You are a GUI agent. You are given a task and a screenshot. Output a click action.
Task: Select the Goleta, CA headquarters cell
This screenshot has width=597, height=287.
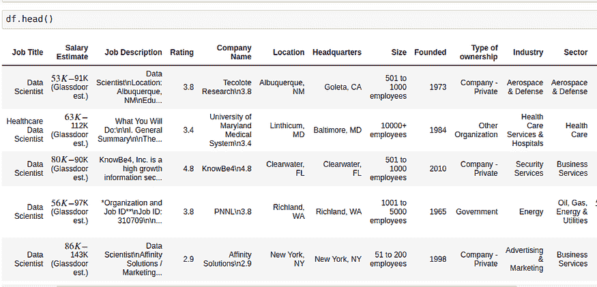point(343,87)
